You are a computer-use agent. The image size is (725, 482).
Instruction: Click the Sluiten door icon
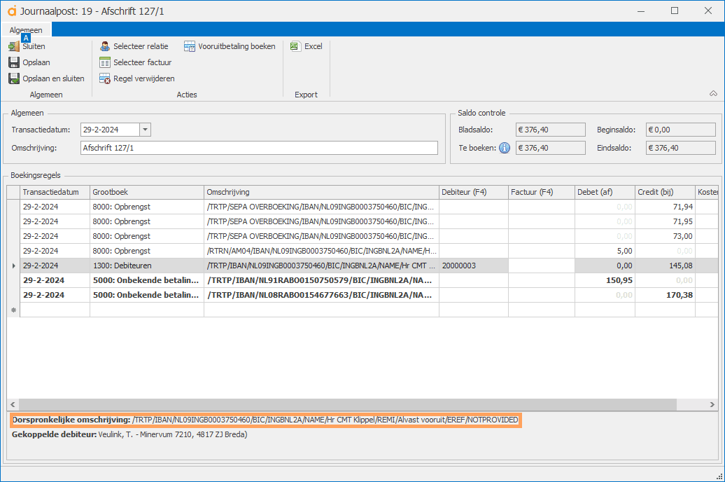[x=14, y=47]
